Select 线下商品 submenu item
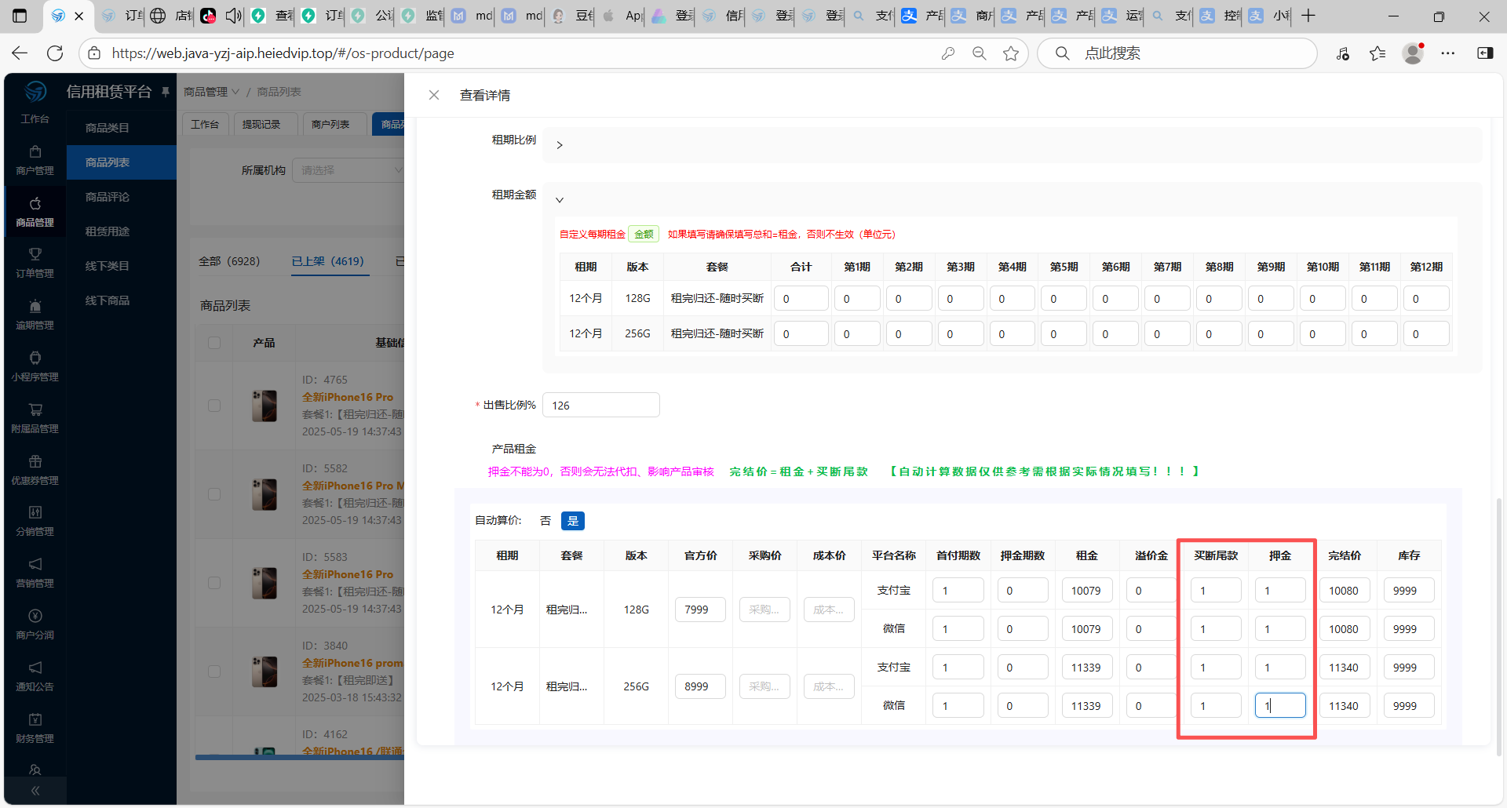This screenshot has width=1507, height=808. (122, 300)
